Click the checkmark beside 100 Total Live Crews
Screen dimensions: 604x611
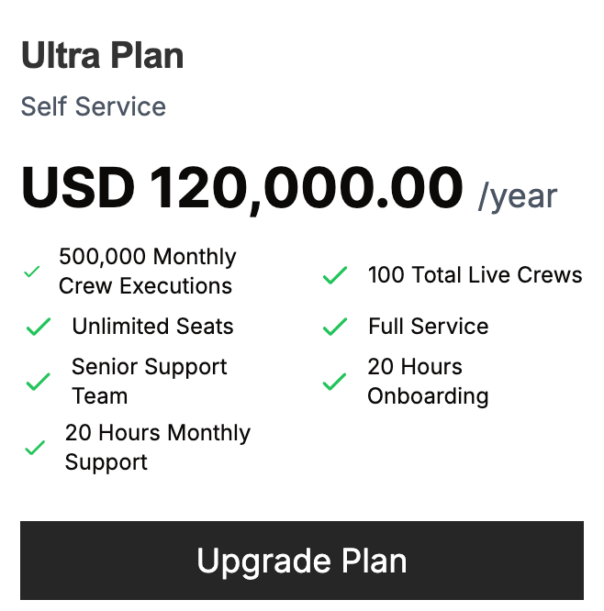tap(334, 275)
